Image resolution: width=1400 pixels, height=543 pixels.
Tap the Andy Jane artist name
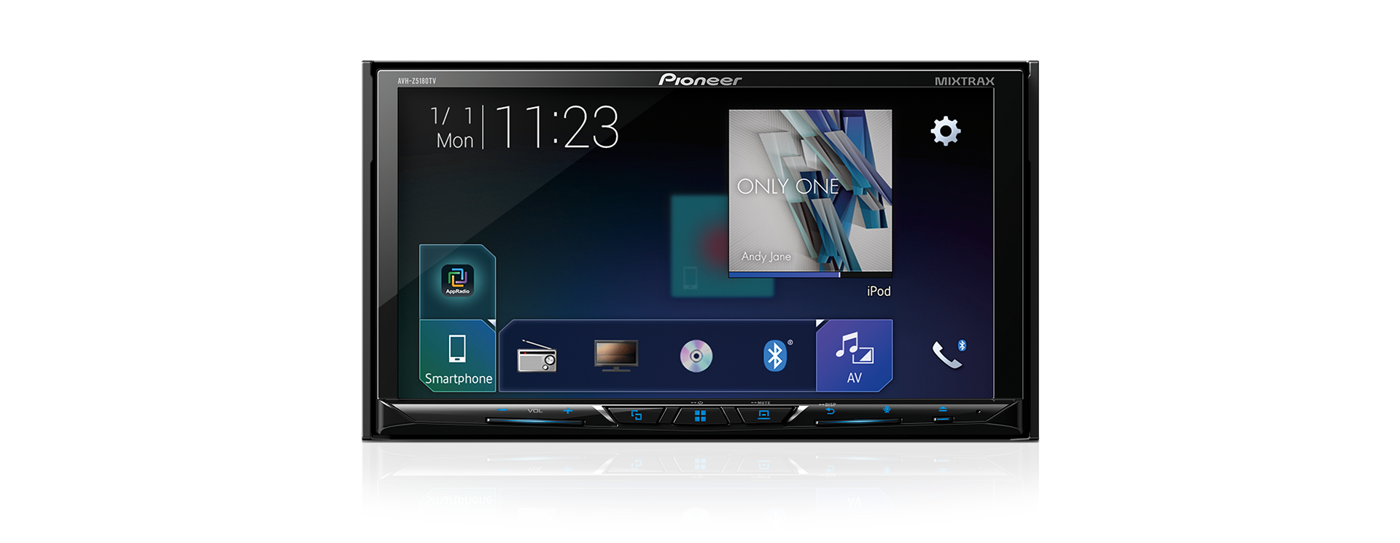tap(766, 257)
